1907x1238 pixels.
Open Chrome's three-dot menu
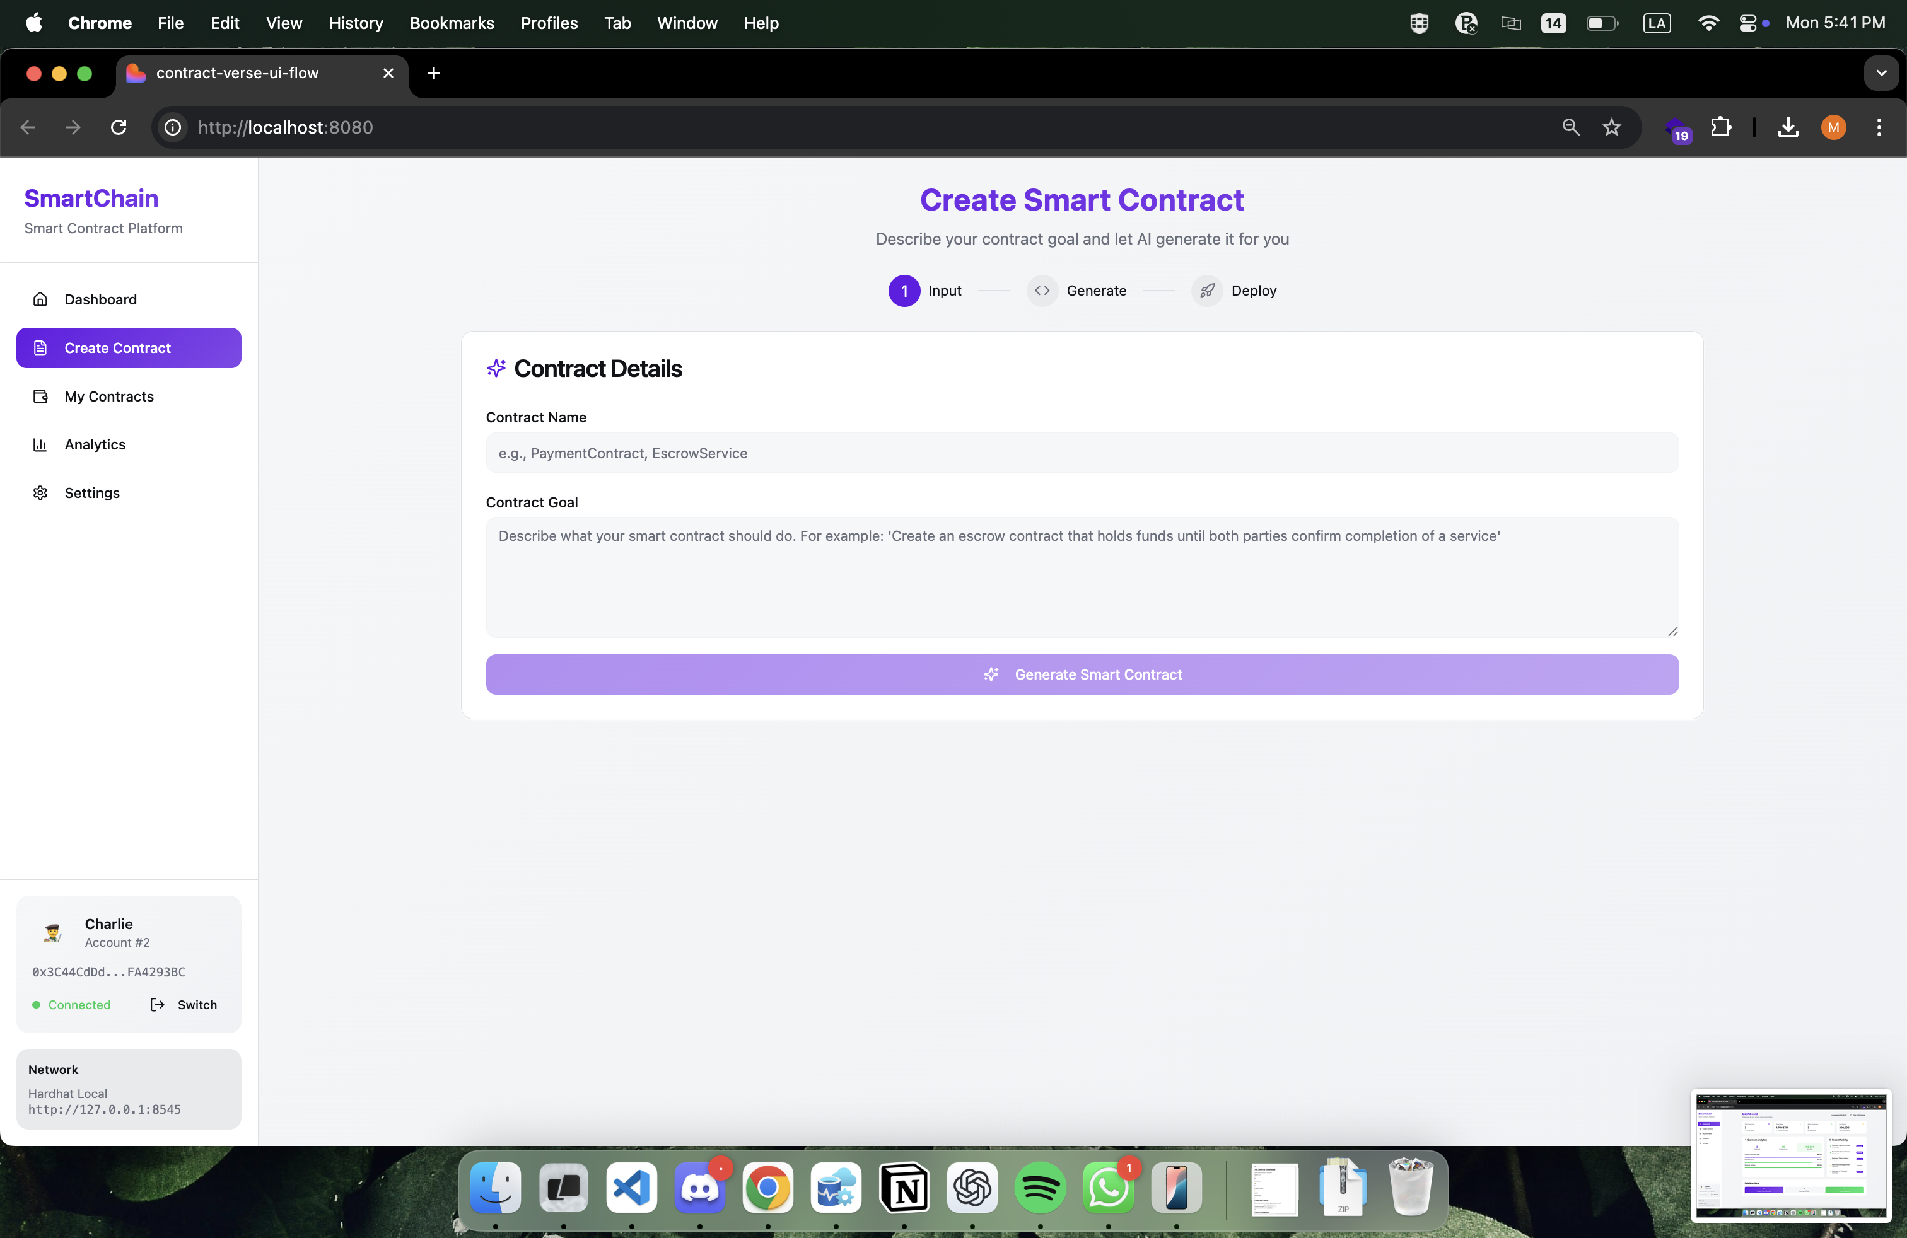[1878, 127]
